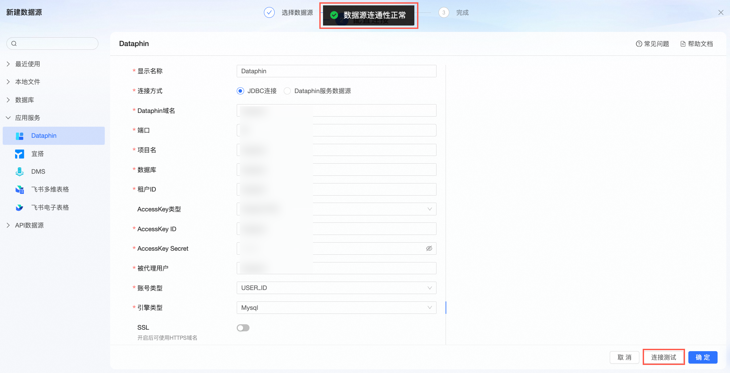Show the AccessKey Secret via eye icon

click(429, 249)
